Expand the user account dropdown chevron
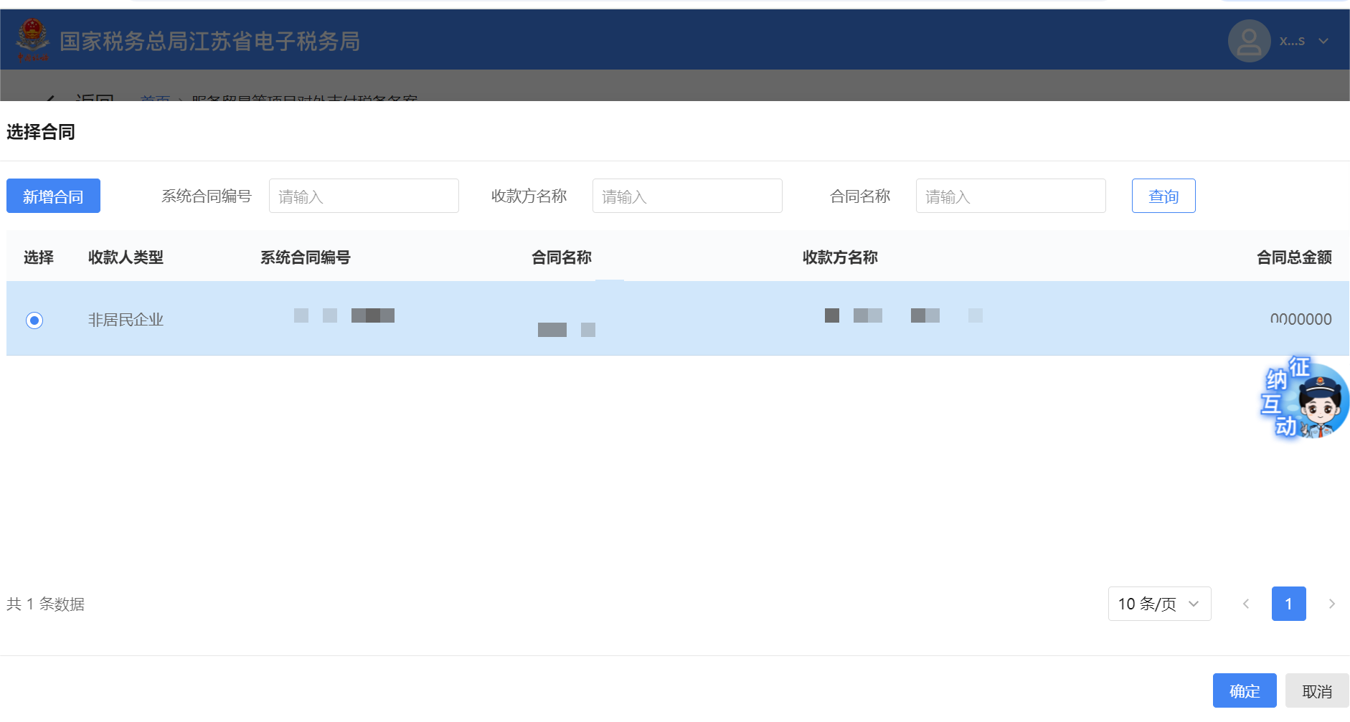 1323,41
